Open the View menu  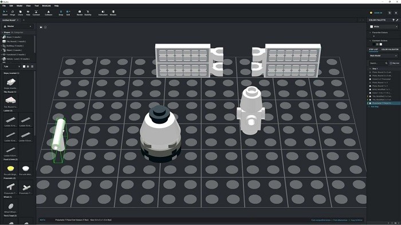(29, 6)
